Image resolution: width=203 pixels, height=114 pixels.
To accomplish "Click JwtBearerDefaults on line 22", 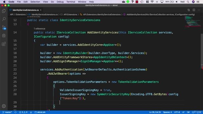I will coord(98,70).
